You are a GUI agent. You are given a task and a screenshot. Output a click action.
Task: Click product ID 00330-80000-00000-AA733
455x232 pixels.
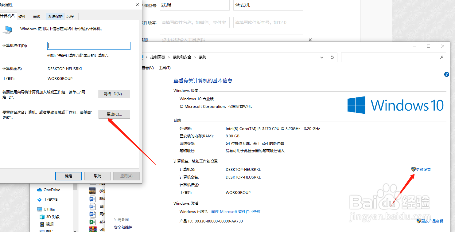(219, 221)
